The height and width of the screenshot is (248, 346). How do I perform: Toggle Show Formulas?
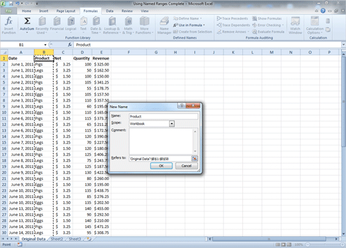[x=267, y=19]
